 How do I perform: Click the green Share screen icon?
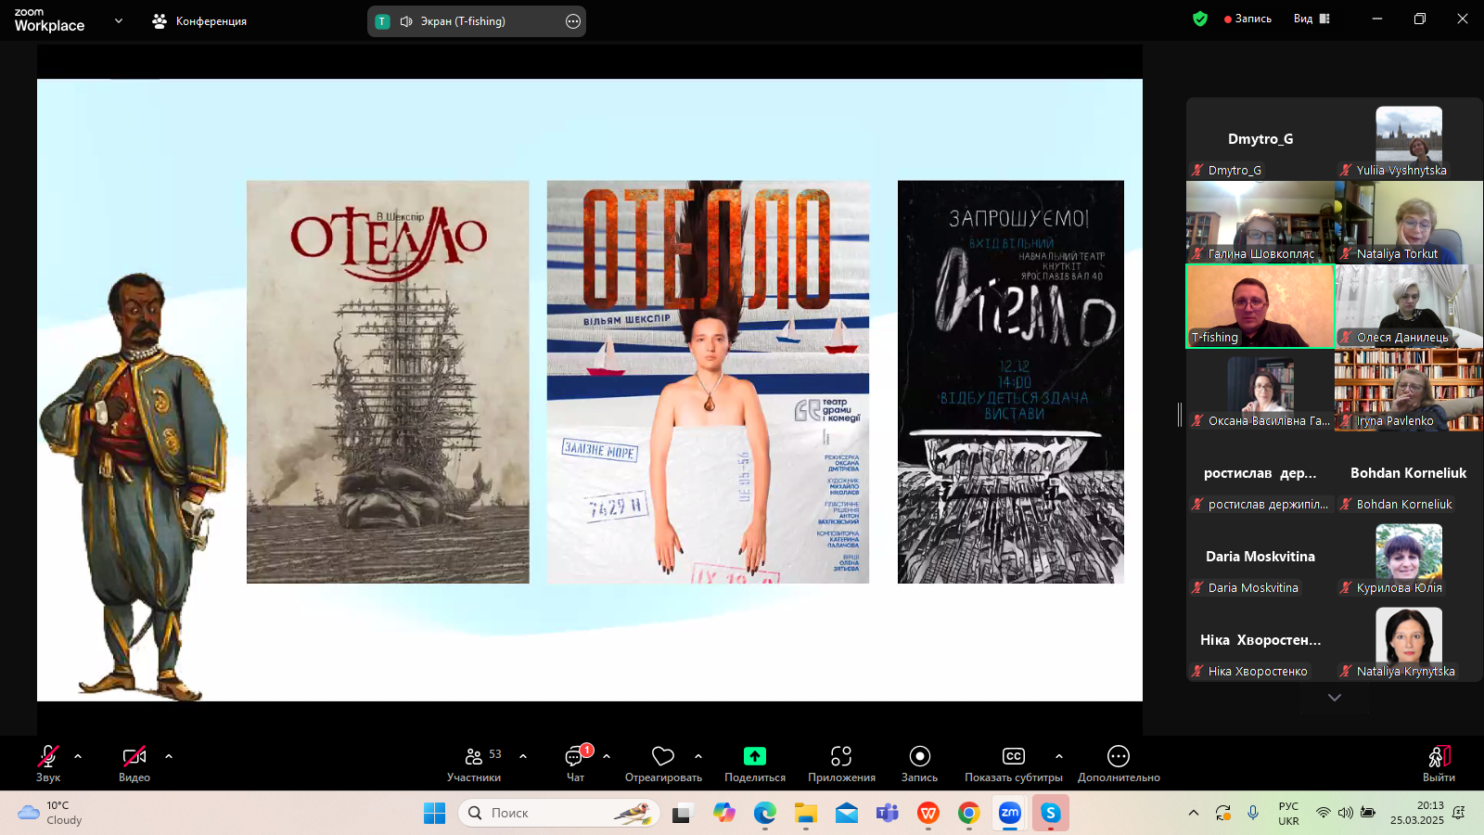(x=755, y=757)
